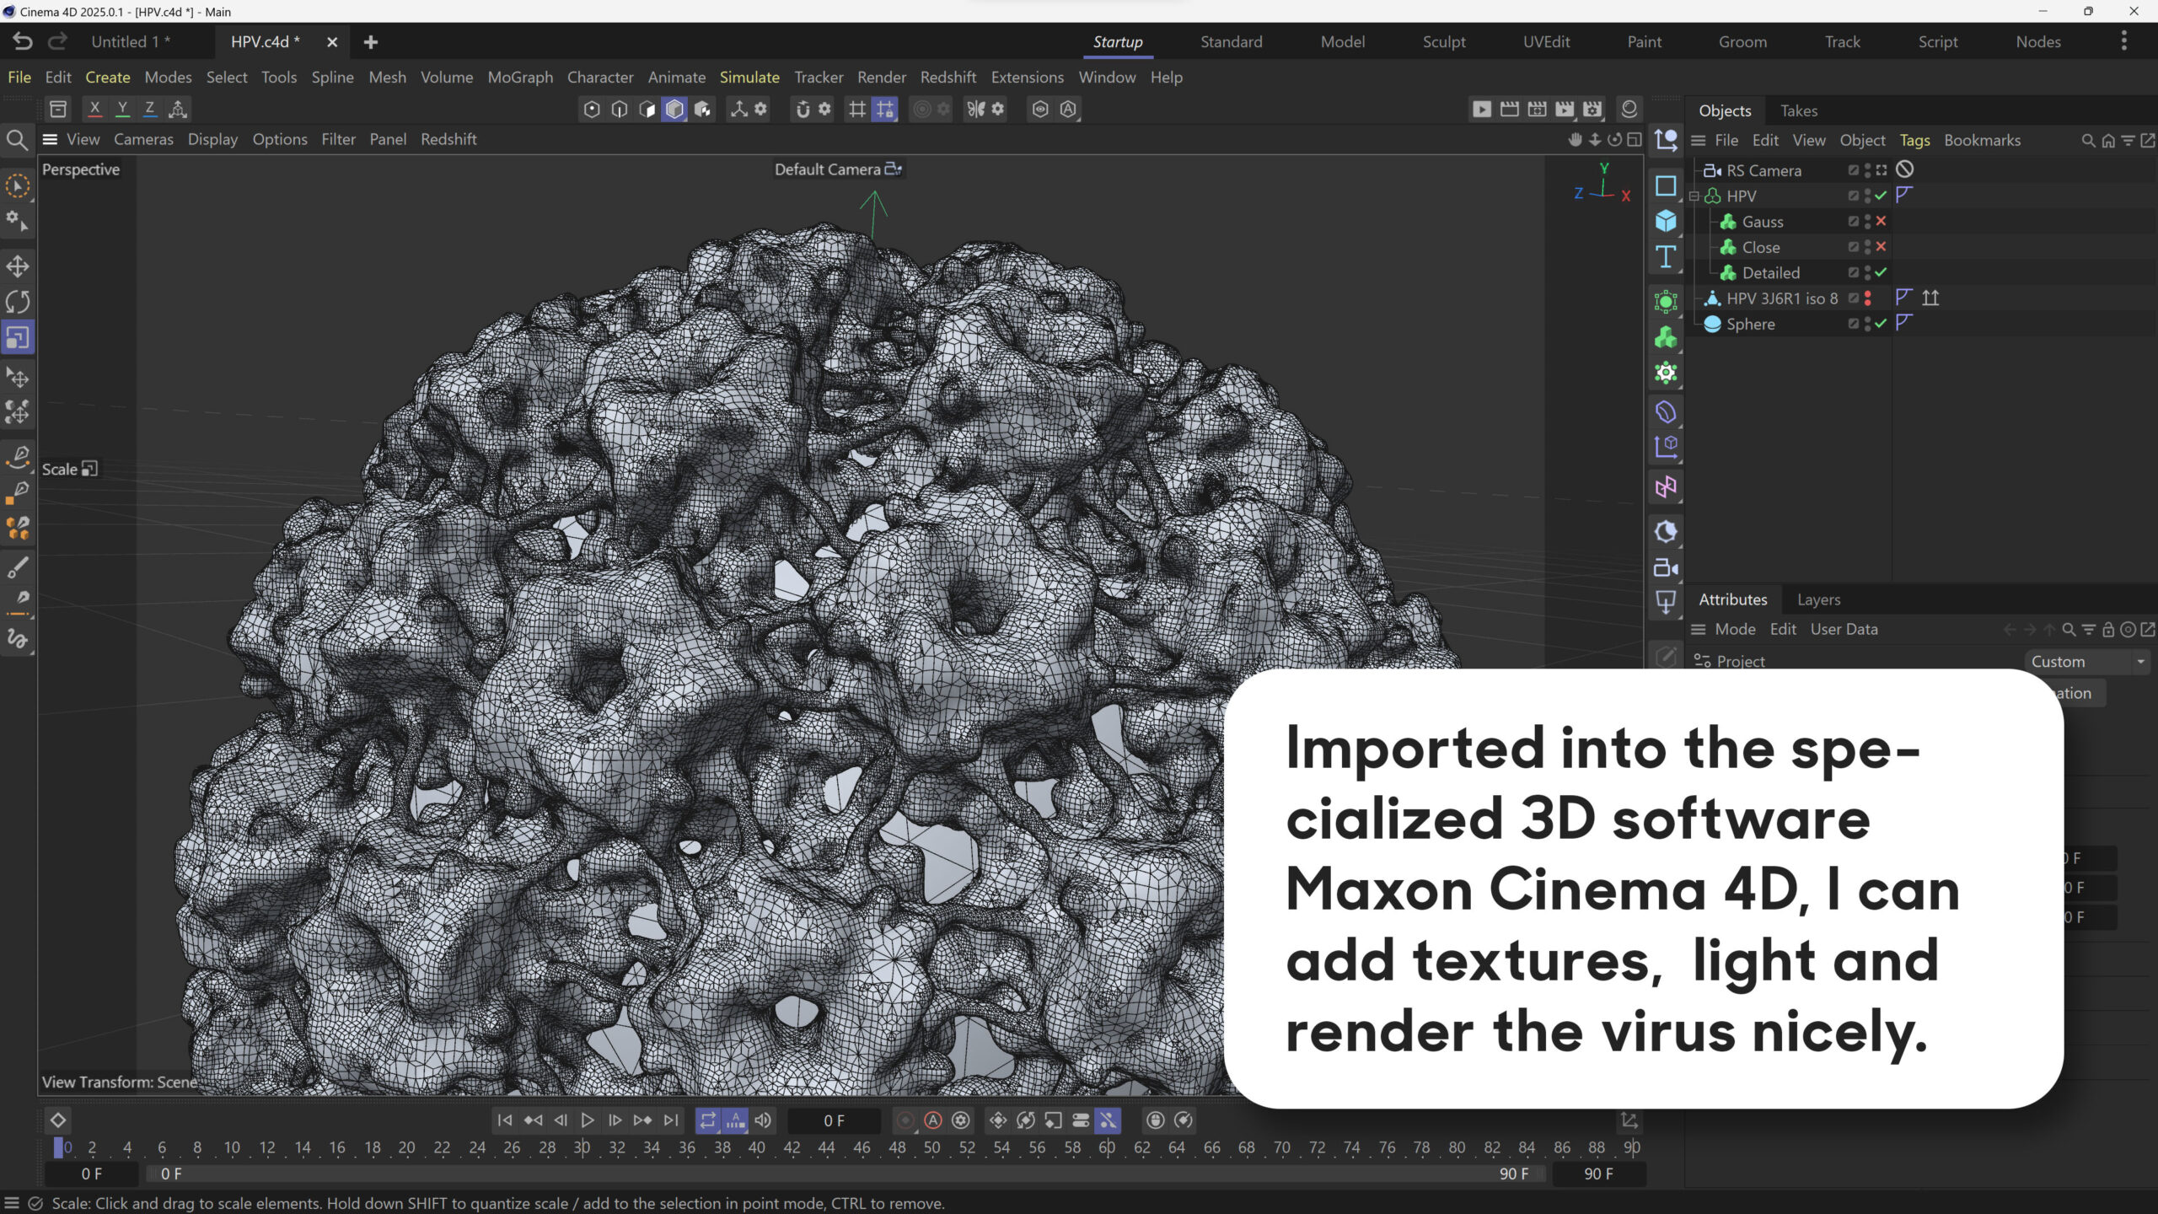Open the Redshift main menu
Image resolution: width=2158 pixels, height=1214 pixels.
click(947, 77)
